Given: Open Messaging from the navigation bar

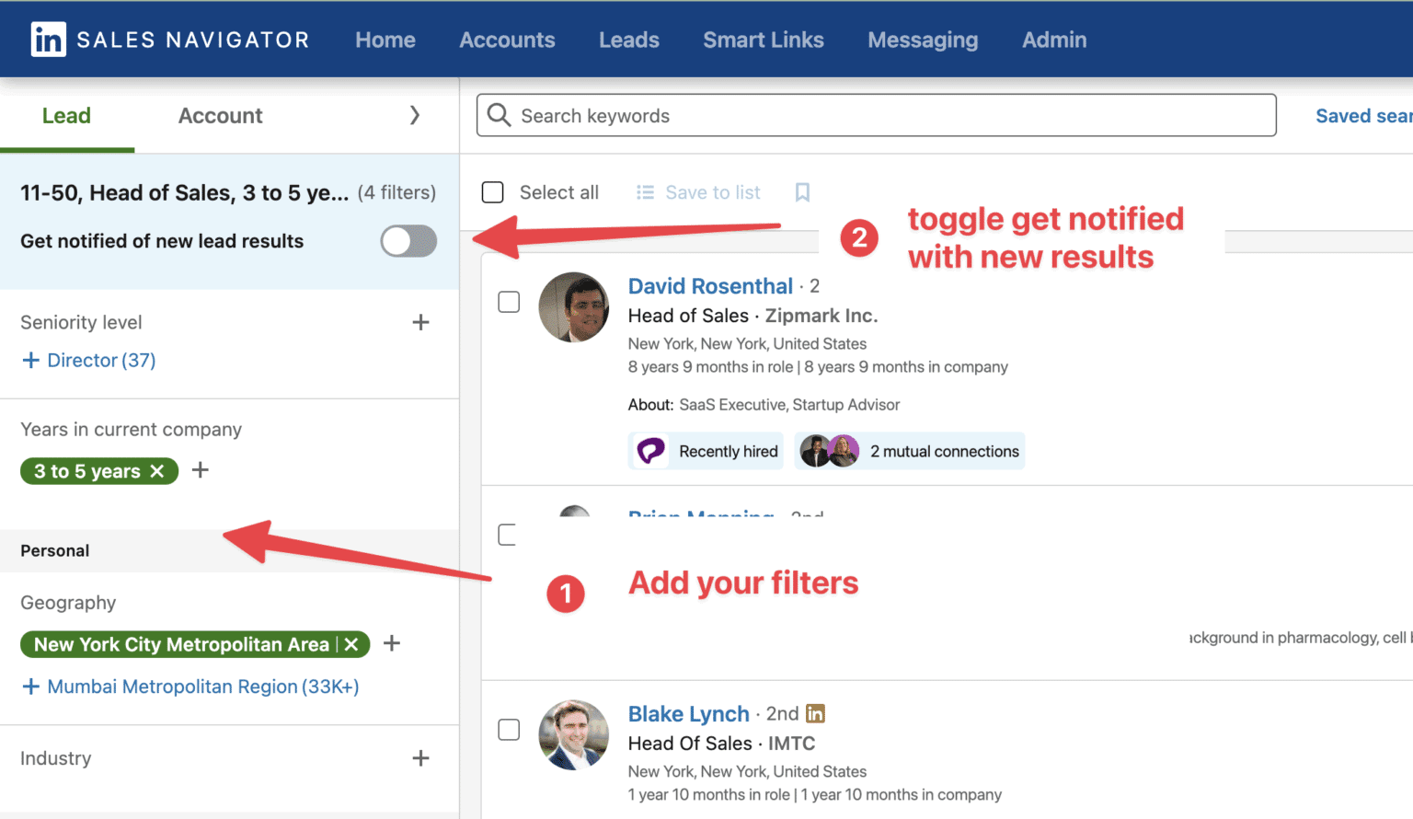Looking at the screenshot, I should pos(923,40).
